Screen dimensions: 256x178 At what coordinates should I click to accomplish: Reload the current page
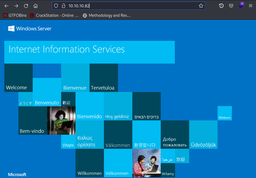(26, 6)
